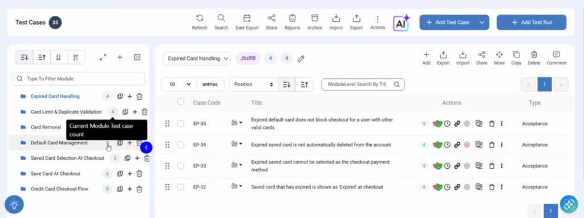
Task: Click the Add Test Run button
Action: [532, 22]
